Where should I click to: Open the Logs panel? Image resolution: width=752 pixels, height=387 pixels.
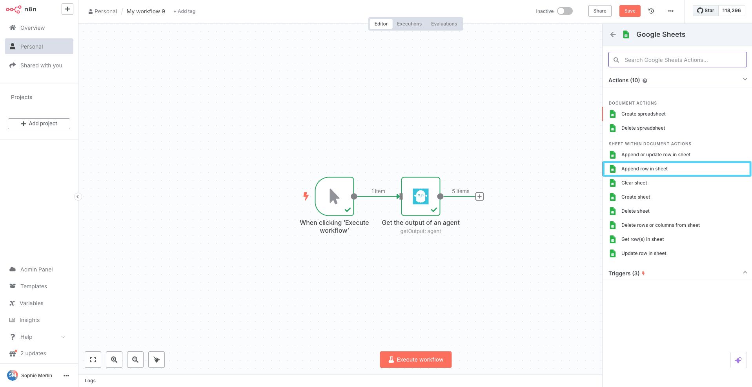coord(90,381)
